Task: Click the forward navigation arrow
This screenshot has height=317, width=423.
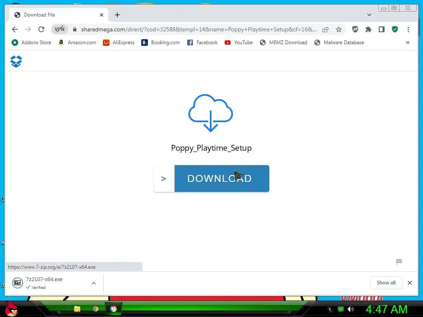Action: pyautogui.click(x=28, y=29)
